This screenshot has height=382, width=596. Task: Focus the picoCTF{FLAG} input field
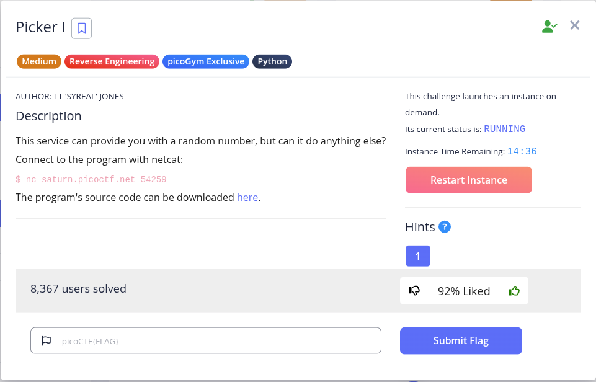tap(206, 340)
